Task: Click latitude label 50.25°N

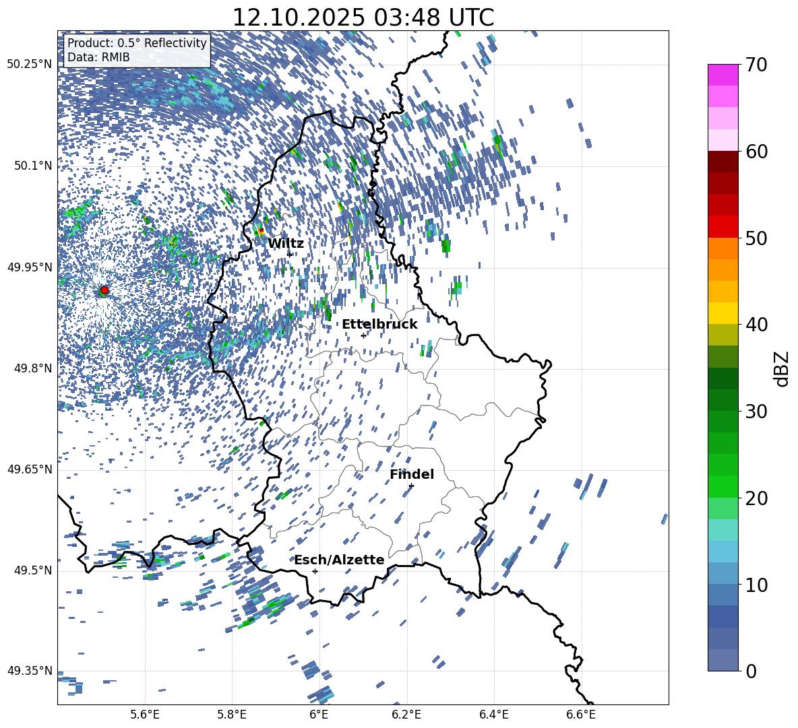Action: point(30,65)
